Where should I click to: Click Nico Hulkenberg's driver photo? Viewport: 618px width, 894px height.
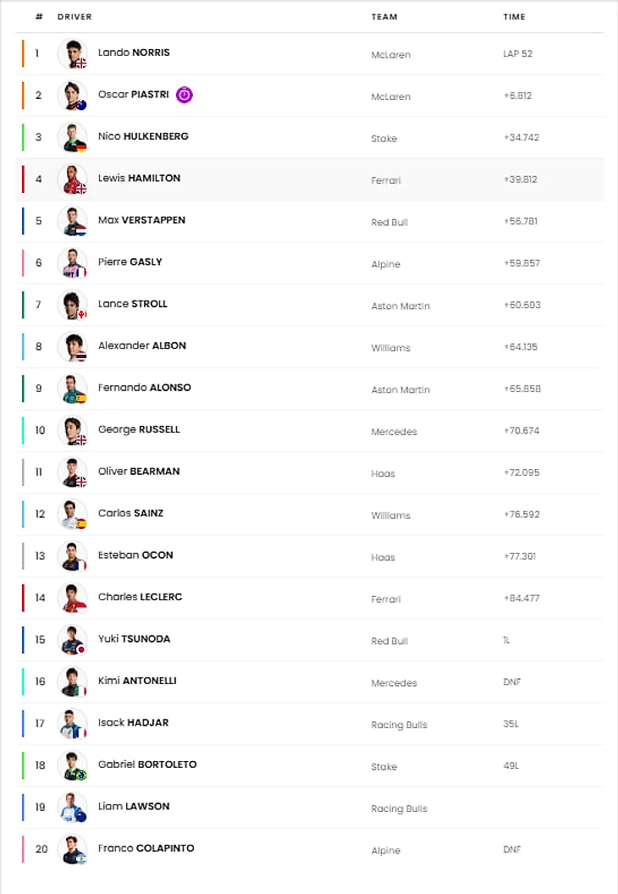(72, 137)
